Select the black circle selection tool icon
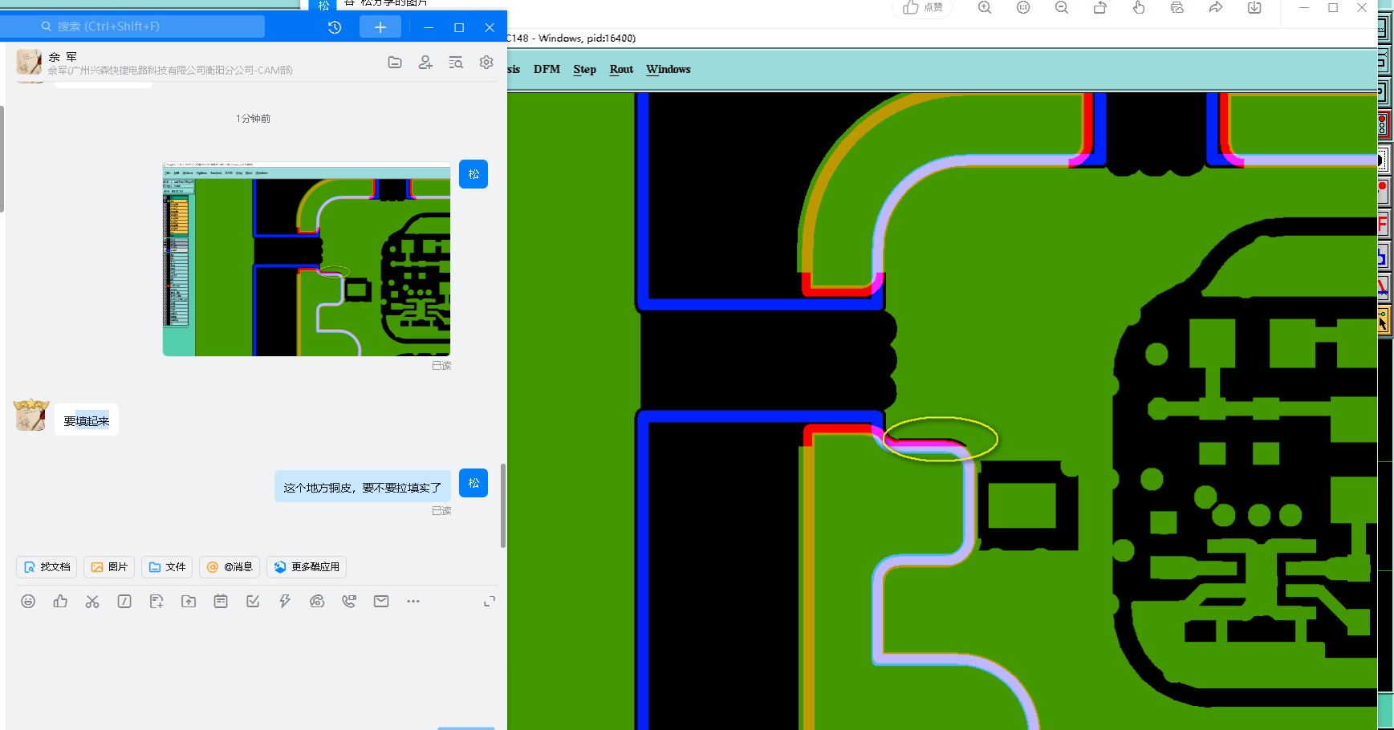 (1383, 160)
